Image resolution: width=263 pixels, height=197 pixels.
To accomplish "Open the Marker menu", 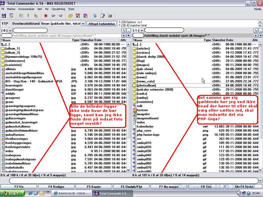I will (11, 9).
